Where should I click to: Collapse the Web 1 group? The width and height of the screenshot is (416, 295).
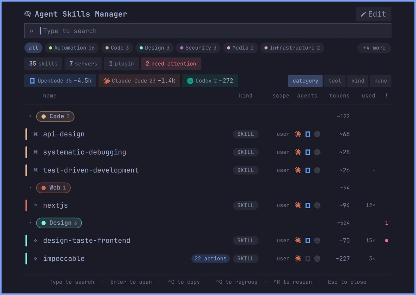(x=30, y=188)
